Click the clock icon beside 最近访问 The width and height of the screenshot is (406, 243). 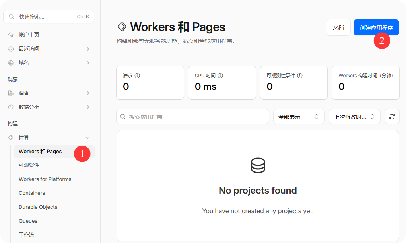click(11, 49)
